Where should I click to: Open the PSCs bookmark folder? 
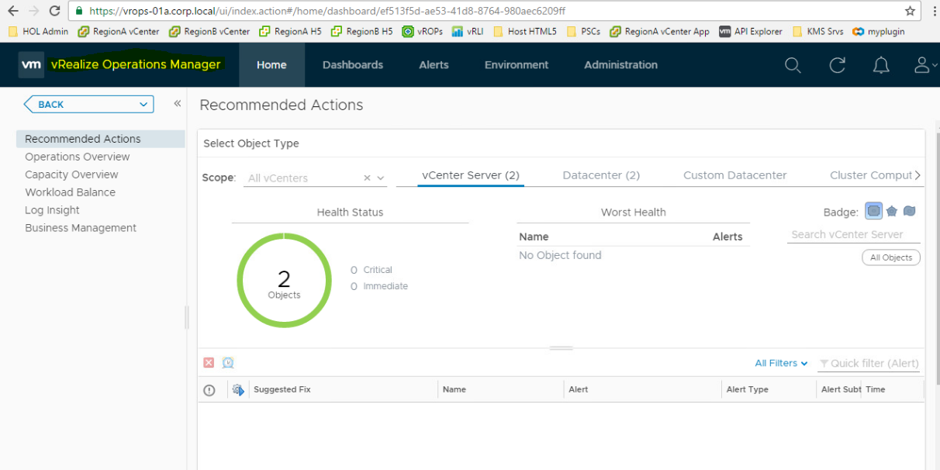(584, 32)
